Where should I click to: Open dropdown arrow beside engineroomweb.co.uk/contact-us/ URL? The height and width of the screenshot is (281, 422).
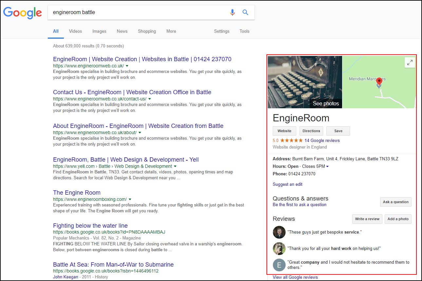(150, 99)
